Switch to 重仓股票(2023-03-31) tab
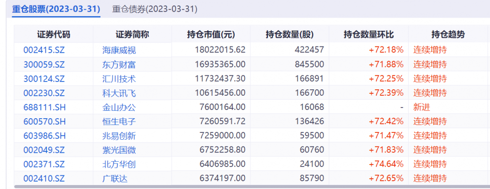 [x=56, y=9]
